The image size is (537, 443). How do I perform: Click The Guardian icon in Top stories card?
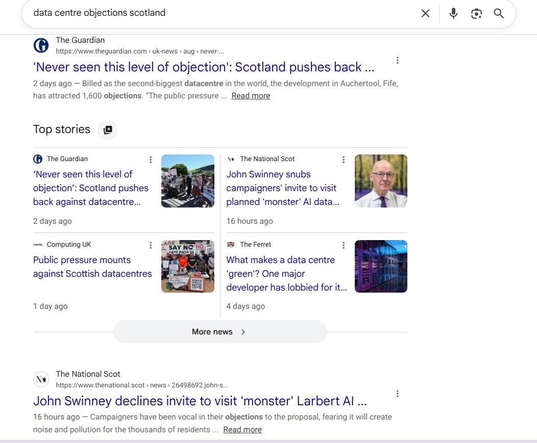click(38, 159)
